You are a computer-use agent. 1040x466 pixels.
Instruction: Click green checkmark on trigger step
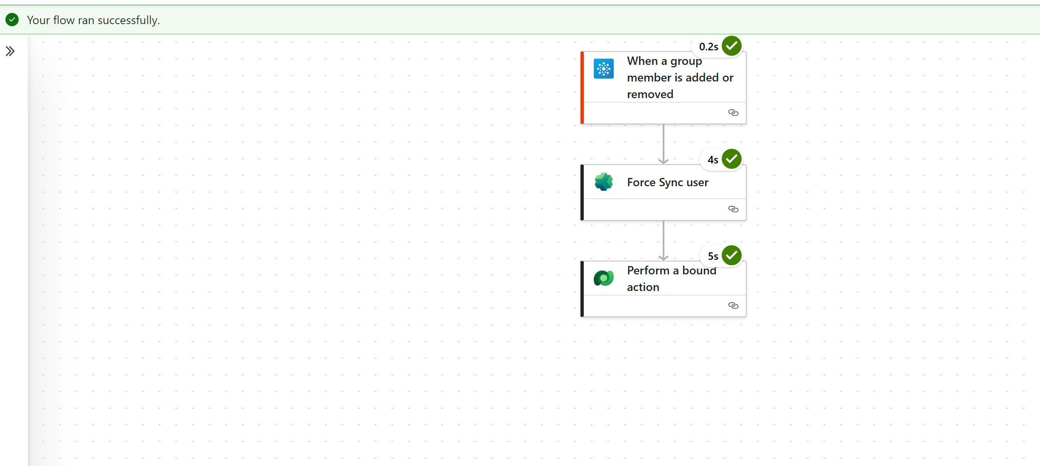click(x=731, y=46)
